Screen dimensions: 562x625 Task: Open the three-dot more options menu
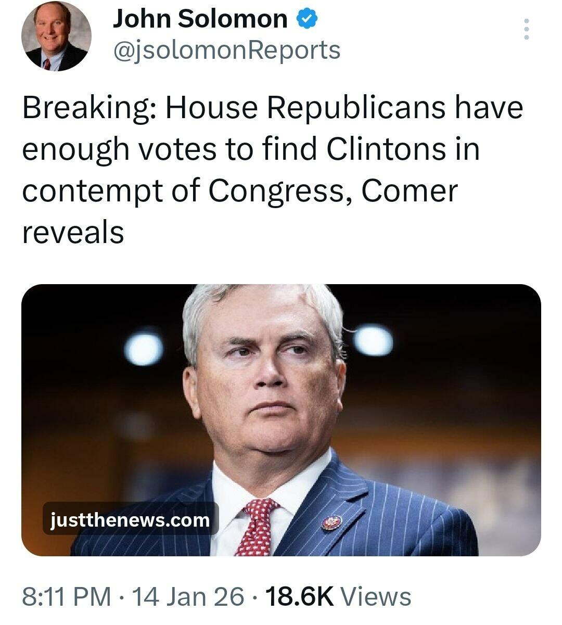527,29
